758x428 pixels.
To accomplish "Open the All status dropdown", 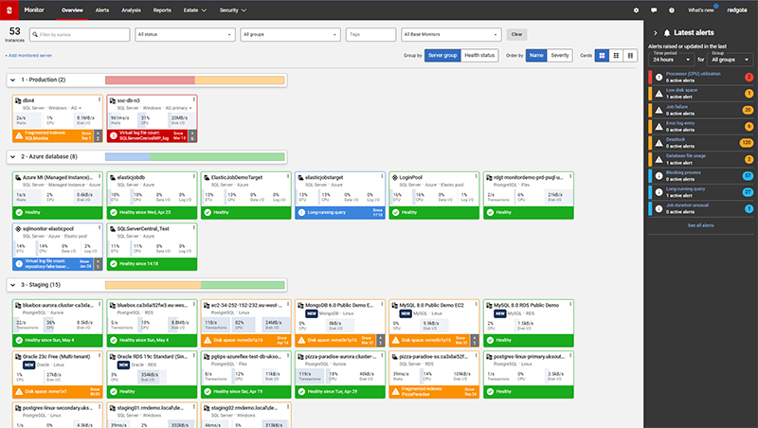I will (x=185, y=34).
